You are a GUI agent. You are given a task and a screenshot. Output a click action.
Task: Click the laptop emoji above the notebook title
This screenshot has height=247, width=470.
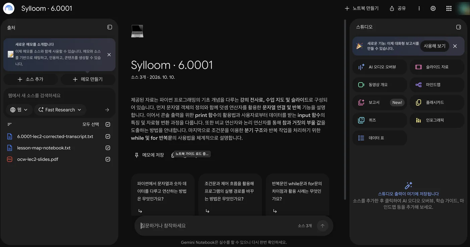click(137, 31)
